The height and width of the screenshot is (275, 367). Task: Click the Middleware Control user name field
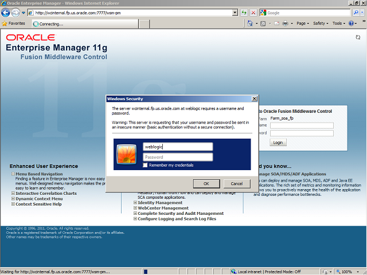(302, 126)
